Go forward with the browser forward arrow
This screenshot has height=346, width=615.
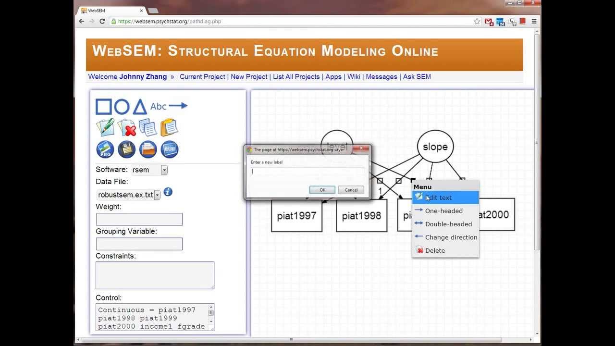tap(92, 21)
